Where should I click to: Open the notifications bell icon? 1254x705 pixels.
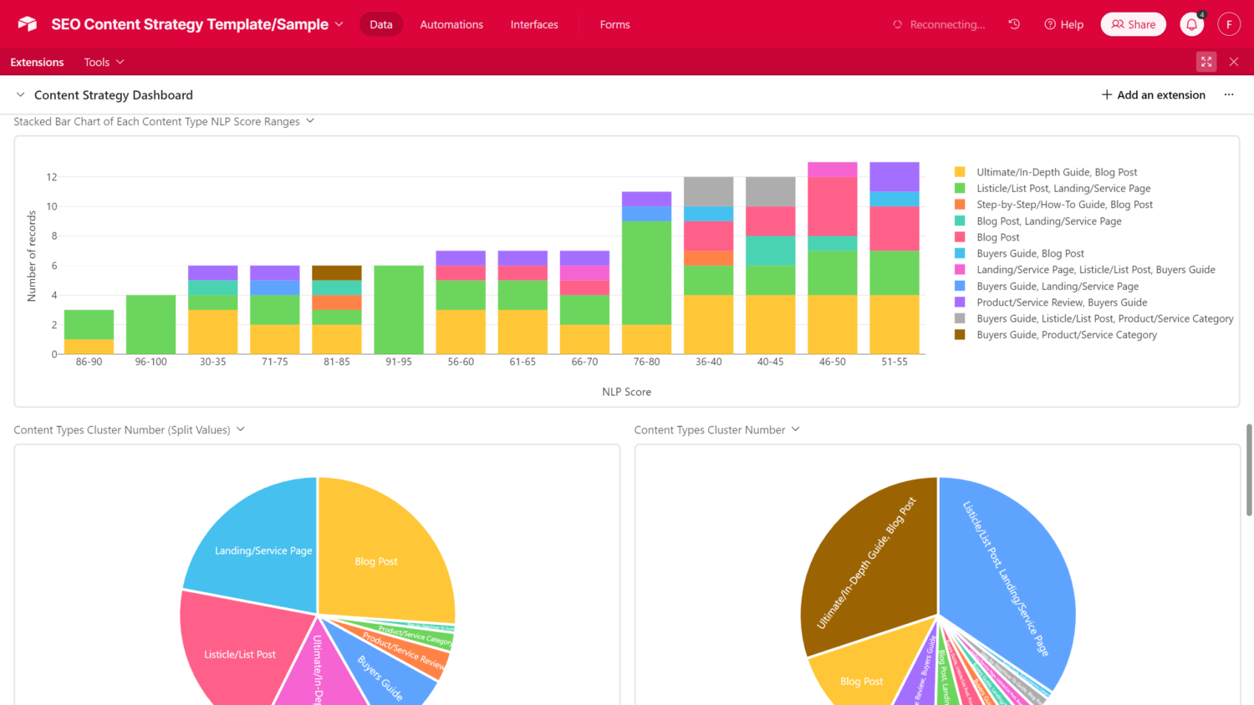tap(1191, 24)
